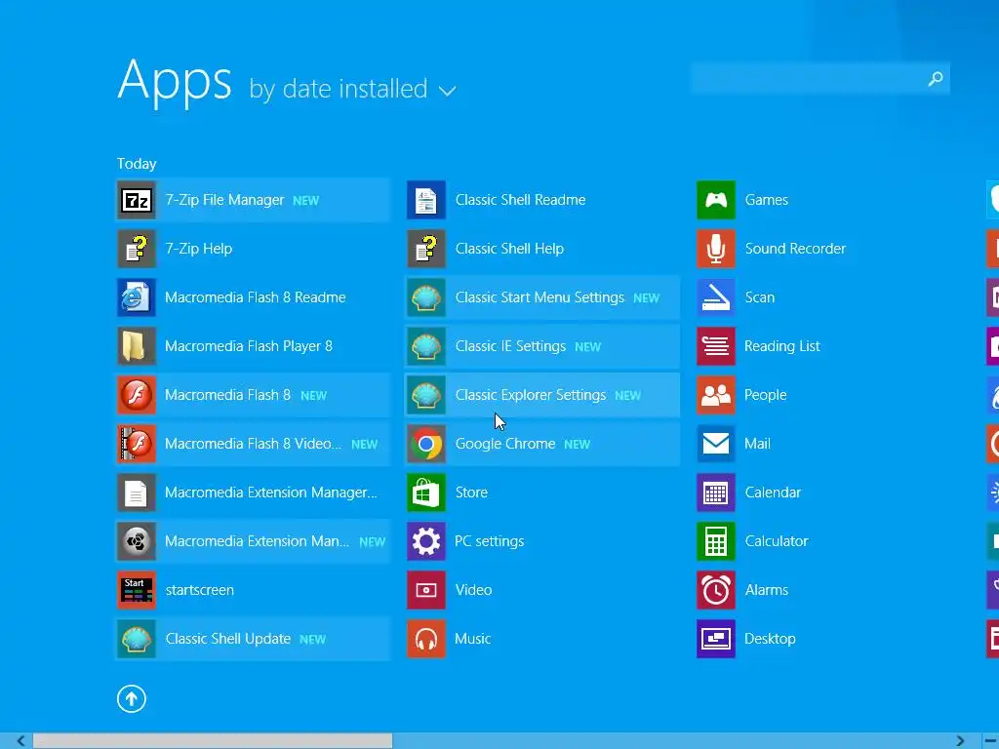999x749 pixels.
Task: Click the 'Today' group heading
Action: pos(137,164)
